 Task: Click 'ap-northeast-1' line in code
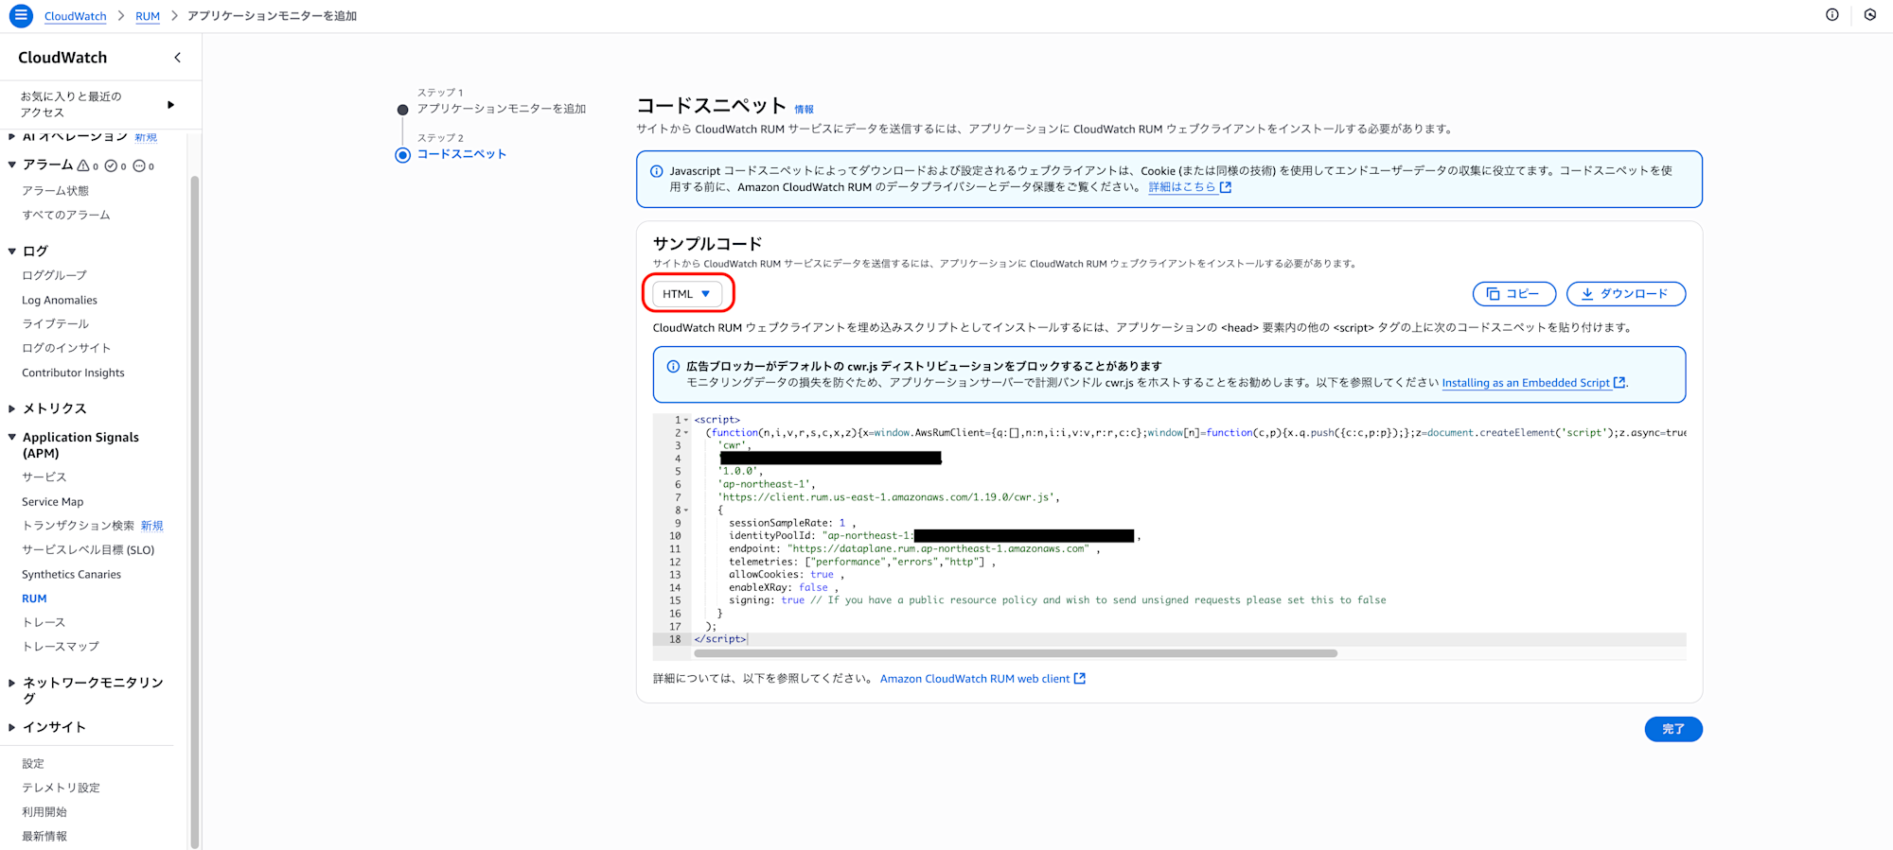(767, 484)
